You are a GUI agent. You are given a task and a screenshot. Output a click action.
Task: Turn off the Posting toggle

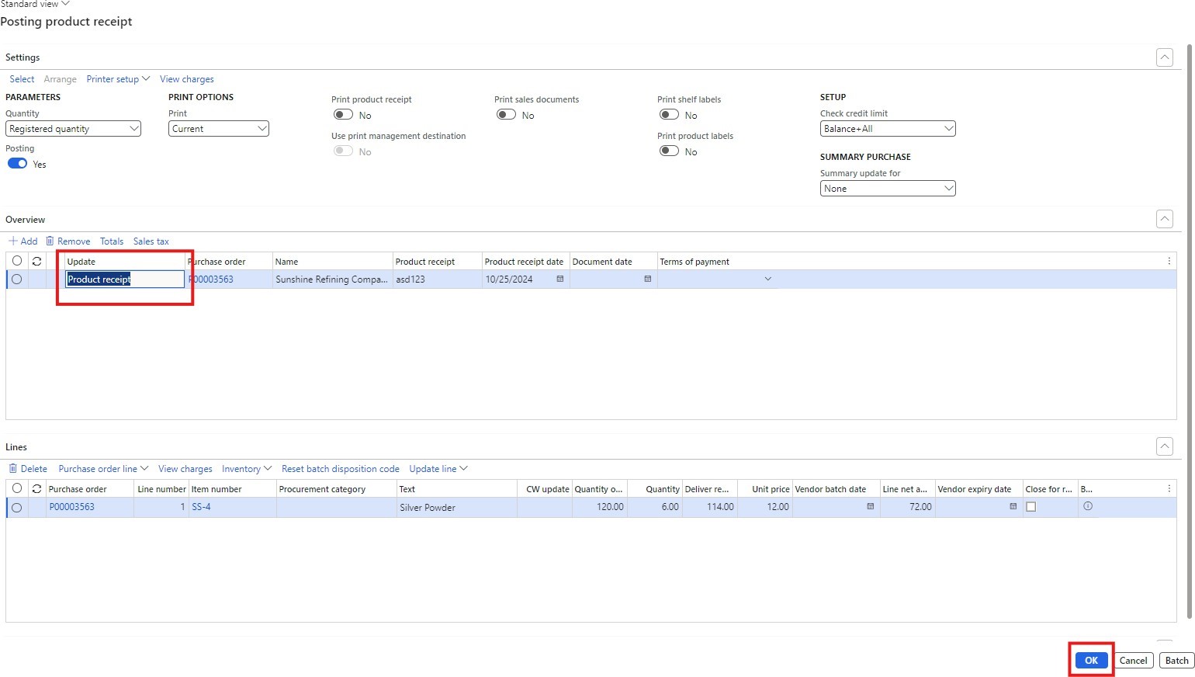click(x=17, y=164)
